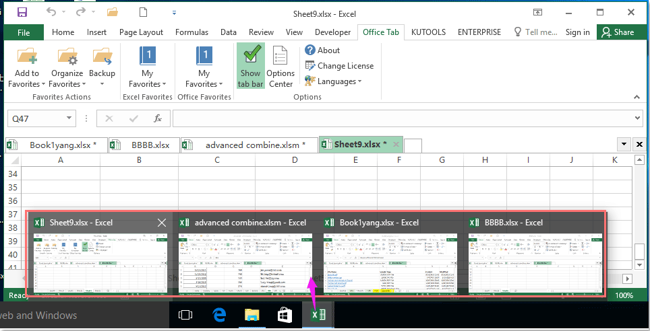650x331 pixels.
Task: Create a new blank document from the toolbar
Action: click(x=144, y=12)
